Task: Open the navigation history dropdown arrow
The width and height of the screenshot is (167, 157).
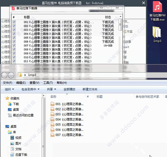Action: 16,75
